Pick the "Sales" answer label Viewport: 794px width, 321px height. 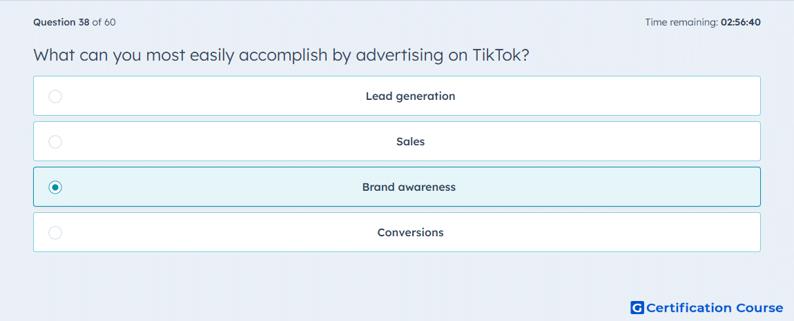410,141
